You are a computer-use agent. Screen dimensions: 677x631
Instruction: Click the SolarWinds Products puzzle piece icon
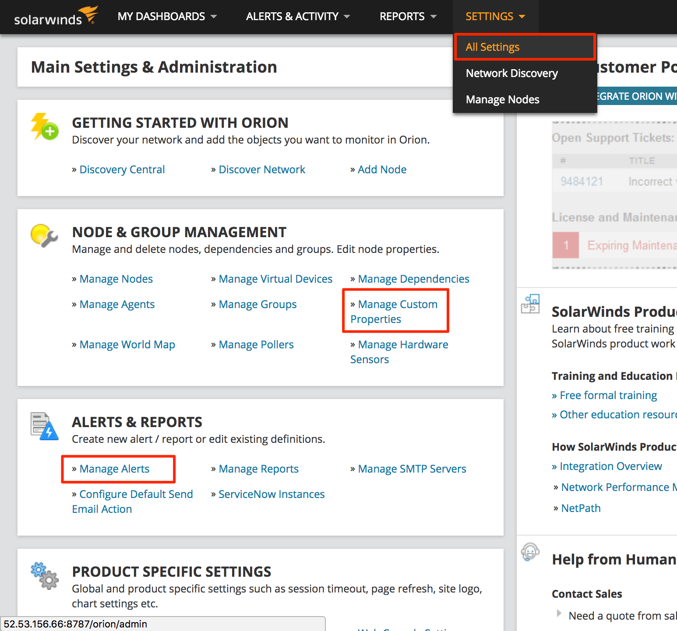[x=530, y=304]
